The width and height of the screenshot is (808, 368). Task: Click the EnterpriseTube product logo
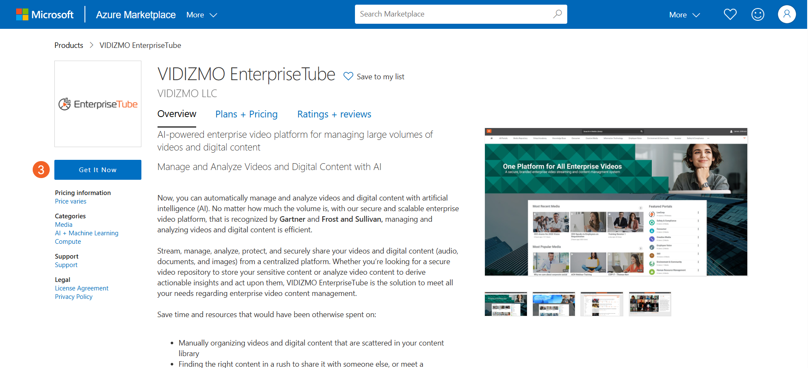pos(98,104)
